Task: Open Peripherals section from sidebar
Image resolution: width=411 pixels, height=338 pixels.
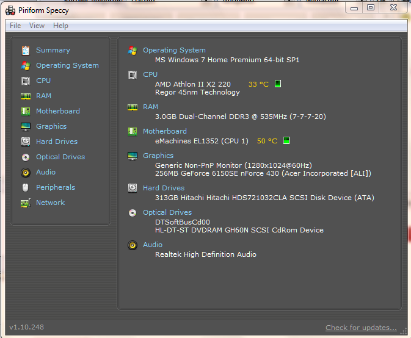Action: (56, 187)
